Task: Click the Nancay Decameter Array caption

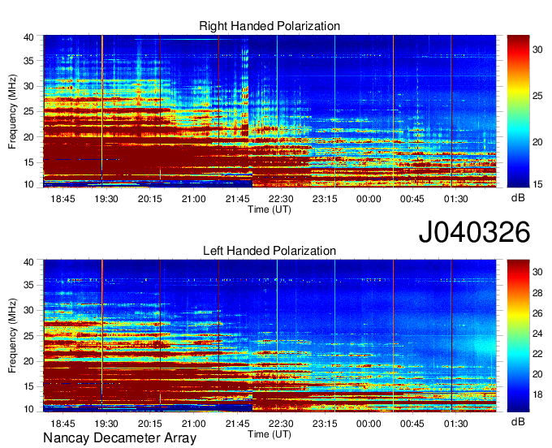Action: (x=119, y=437)
